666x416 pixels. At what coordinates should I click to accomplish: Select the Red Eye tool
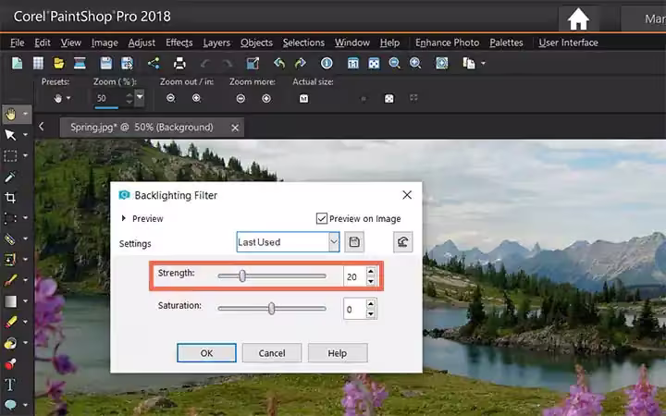pyautogui.click(x=10, y=364)
